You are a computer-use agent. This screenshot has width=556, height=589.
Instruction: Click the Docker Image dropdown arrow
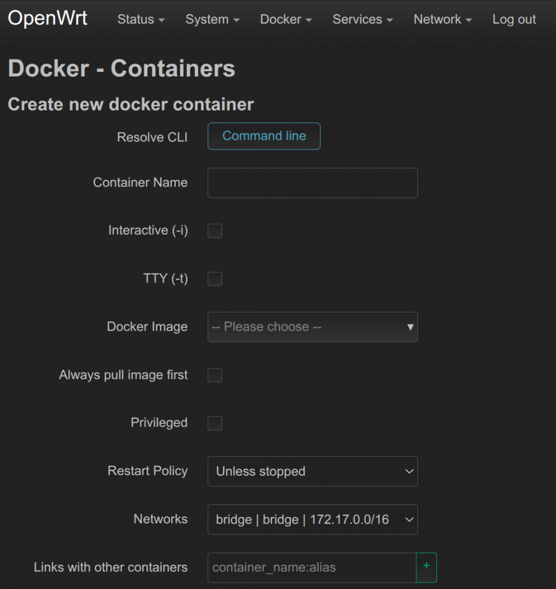410,327
